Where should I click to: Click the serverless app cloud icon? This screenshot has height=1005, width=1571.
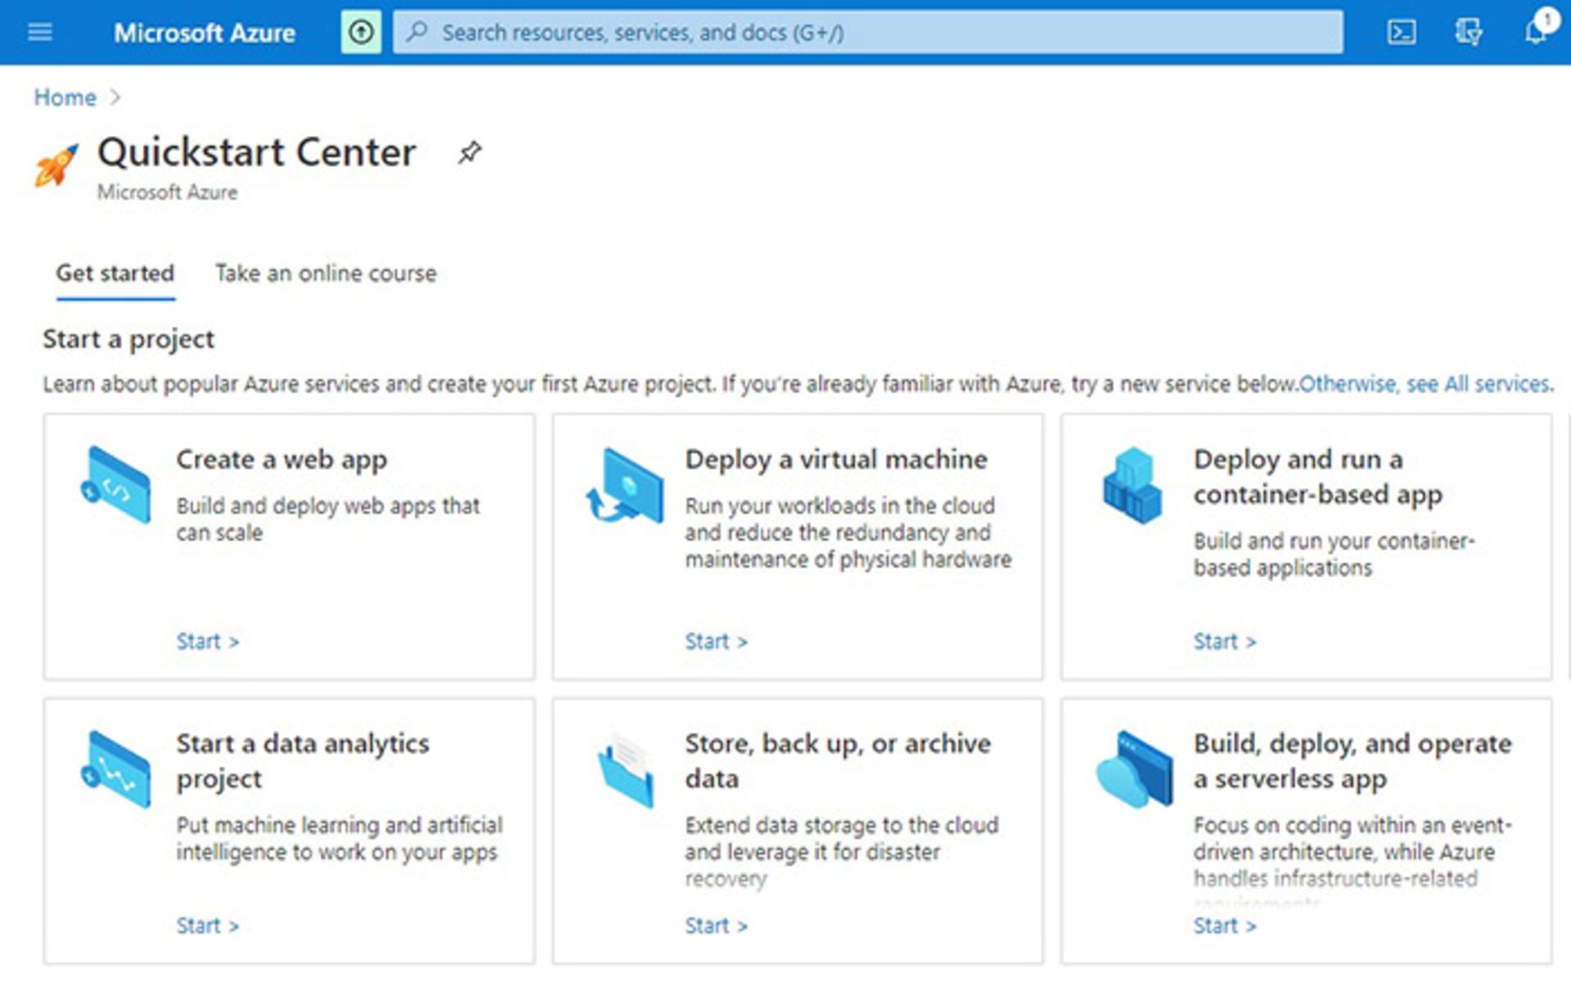1134,769
